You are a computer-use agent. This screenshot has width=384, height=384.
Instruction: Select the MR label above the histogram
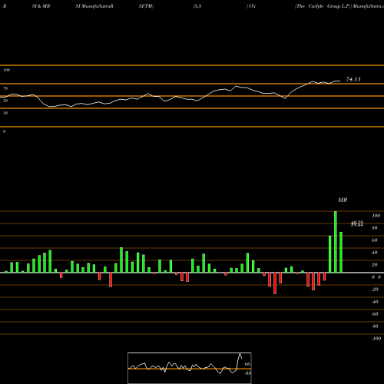[x=343, y=200]
